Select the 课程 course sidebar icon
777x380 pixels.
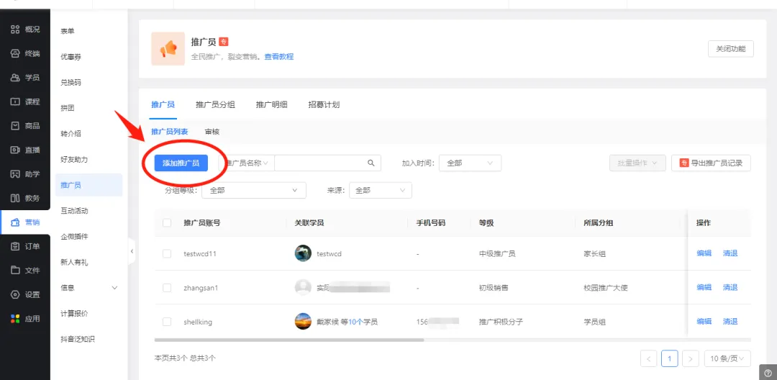[15, 101]
